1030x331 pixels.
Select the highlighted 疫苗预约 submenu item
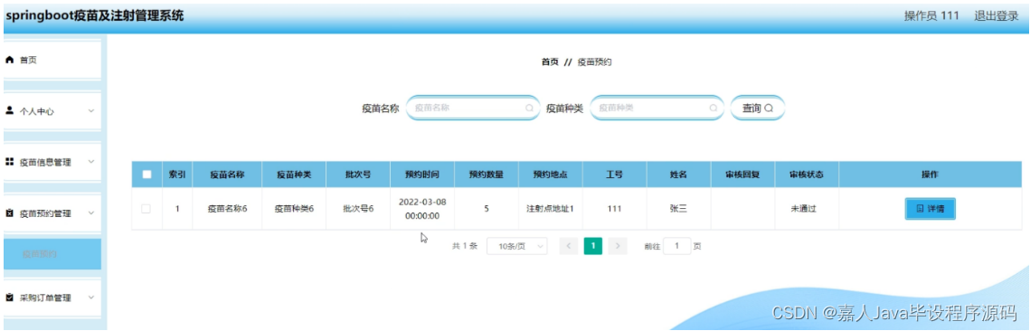coord(52,254)
